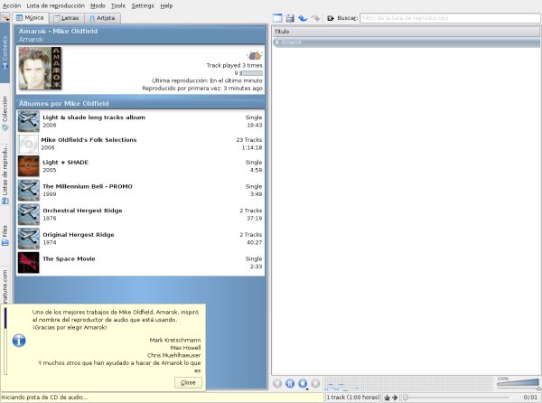Viewport: 542px width, 403px height.
Task: Click the Amarok wolf mascot icon
Action: pyautogui.click(x=255, y=55)
